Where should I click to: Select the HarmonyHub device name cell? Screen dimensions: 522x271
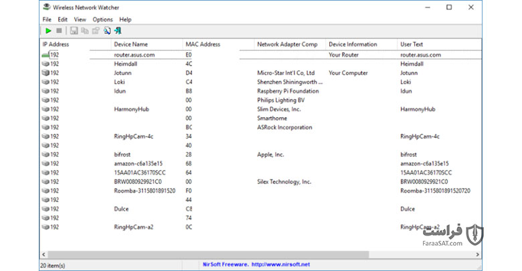coord(131,109)
